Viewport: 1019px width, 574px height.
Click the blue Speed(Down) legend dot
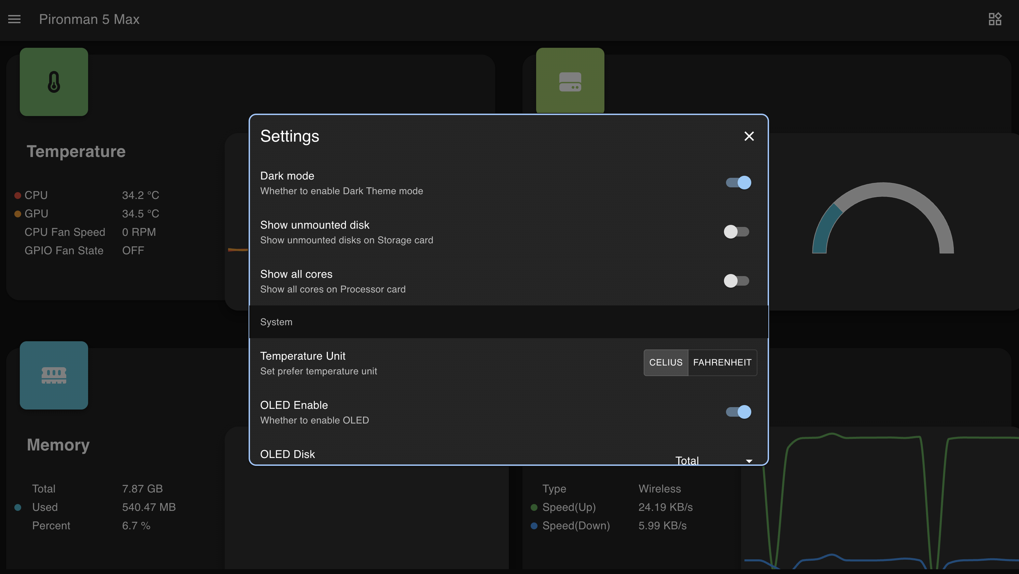click(x=534, y=526)
